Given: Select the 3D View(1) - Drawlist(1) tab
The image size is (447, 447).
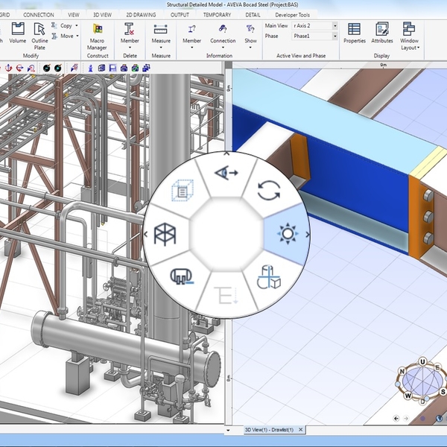Looking at the screenshot, I should 269,430.
